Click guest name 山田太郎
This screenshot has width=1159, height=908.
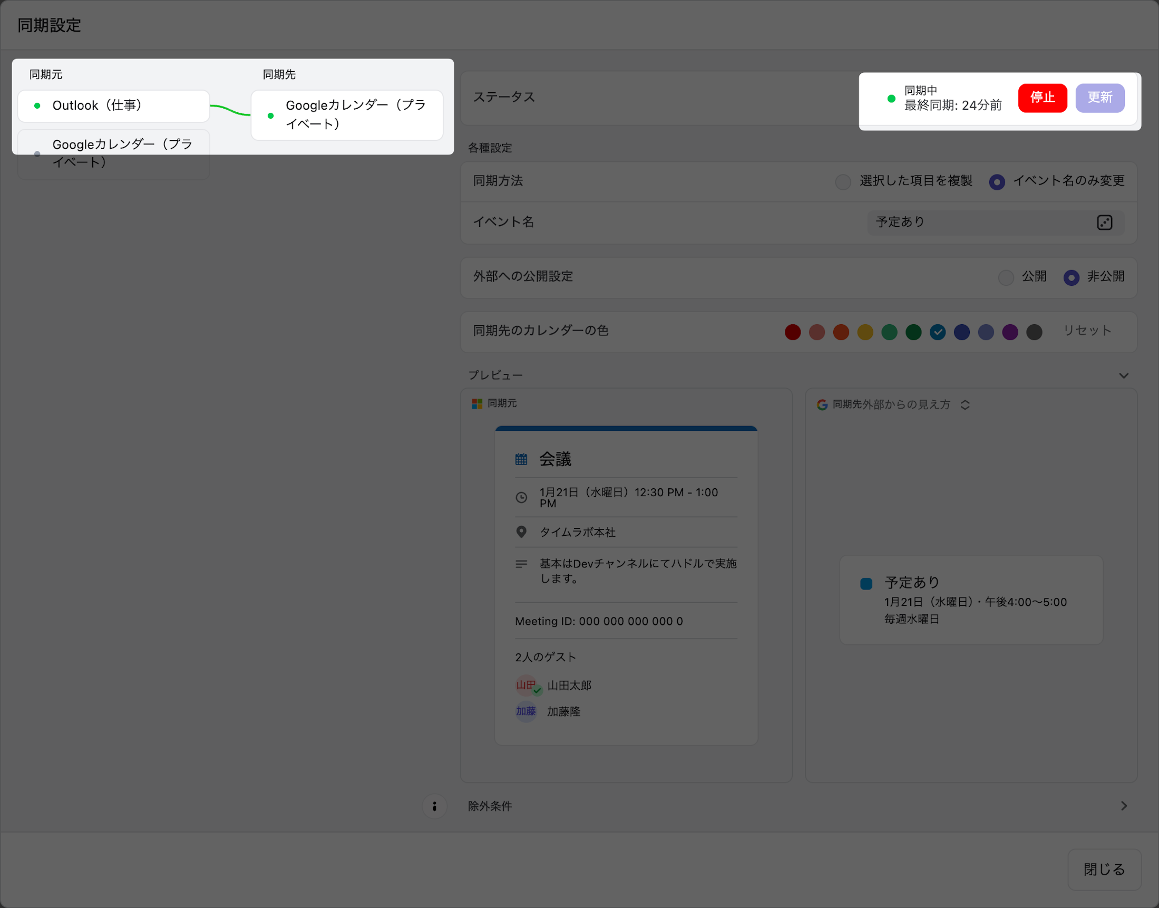click(569, 686)
